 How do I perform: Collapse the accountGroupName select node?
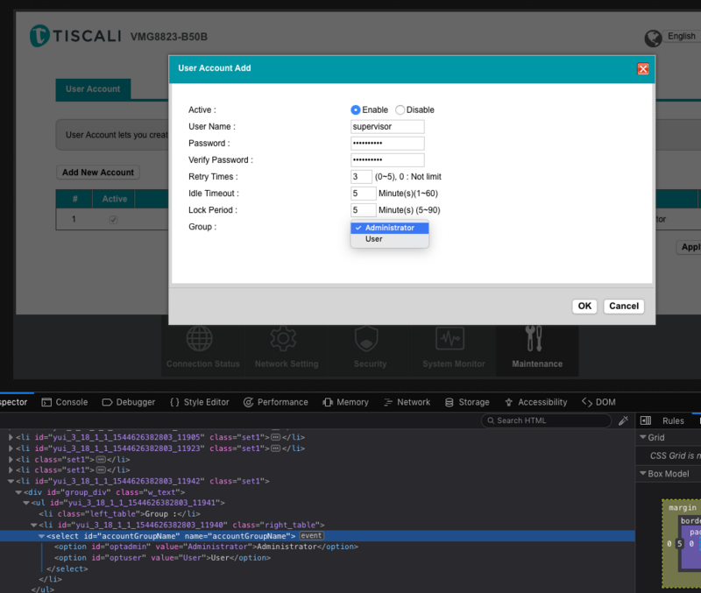(x=41, y=536)
